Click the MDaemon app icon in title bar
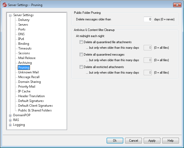 [x=4, y=5]
